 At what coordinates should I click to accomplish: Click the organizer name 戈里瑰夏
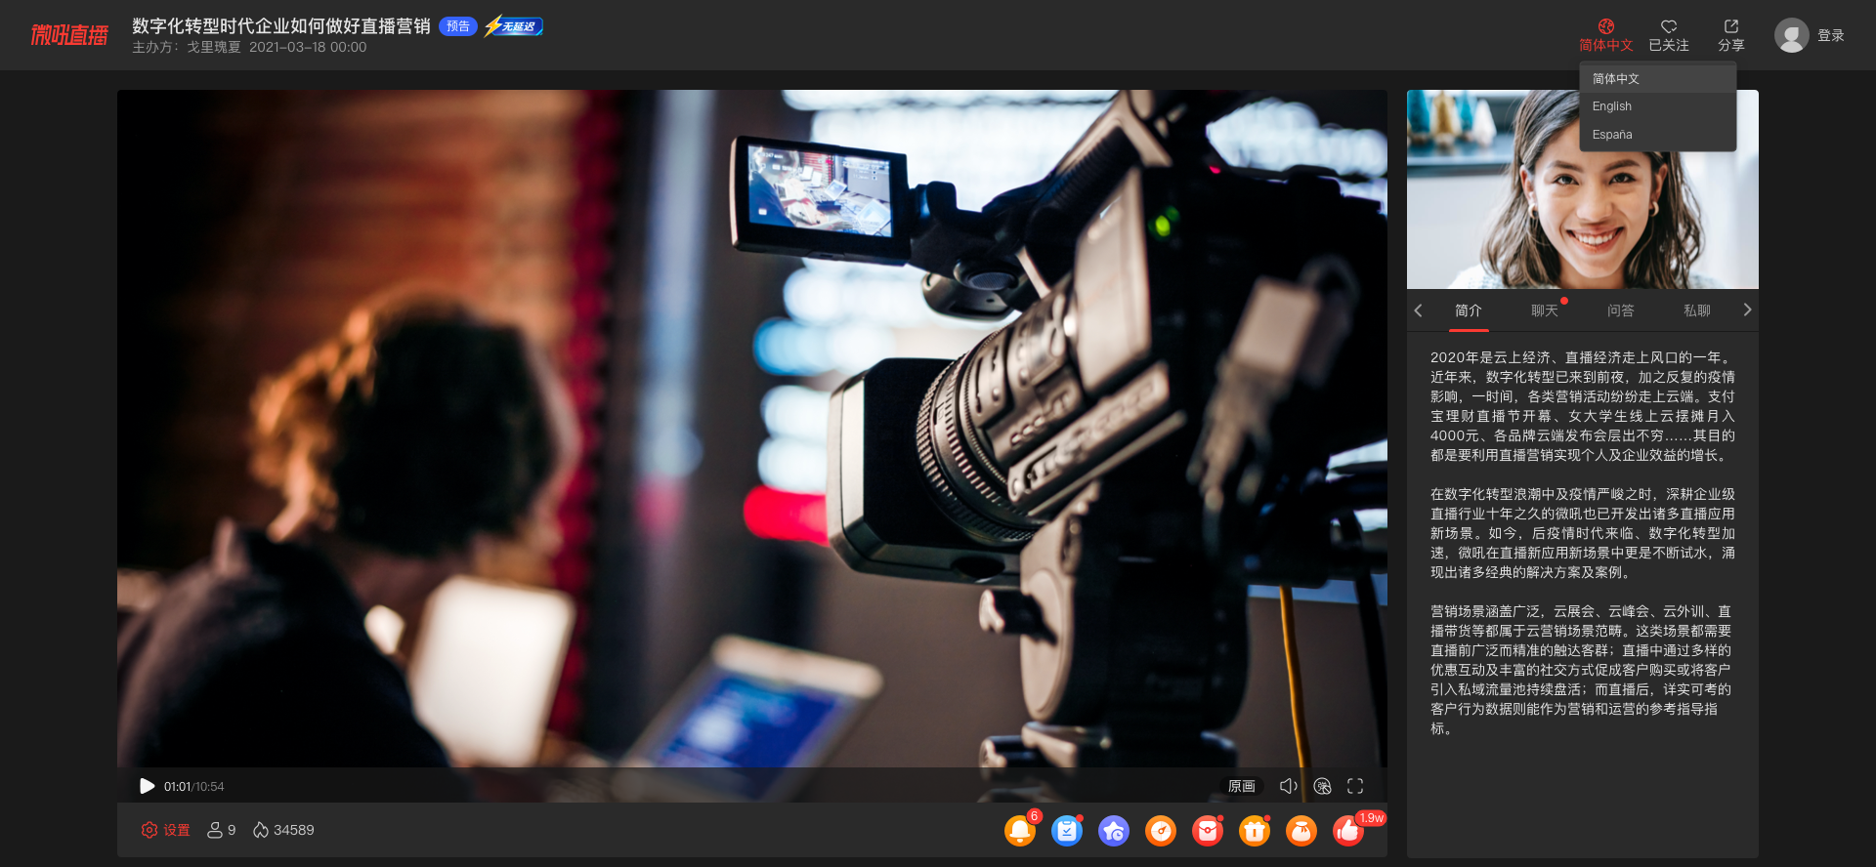point(214,47)
